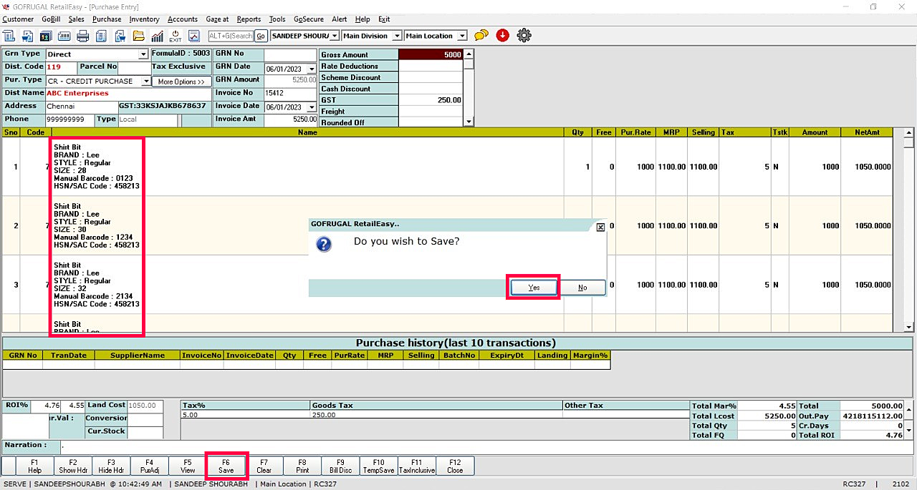Click the More Options button
917x490 pixels.
coord(181,82)
